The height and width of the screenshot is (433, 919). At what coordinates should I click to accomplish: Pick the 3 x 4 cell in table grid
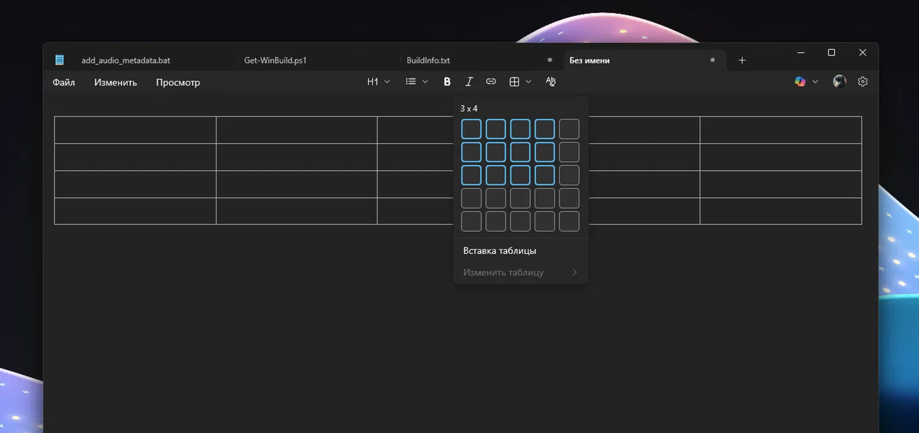[545, 175]
